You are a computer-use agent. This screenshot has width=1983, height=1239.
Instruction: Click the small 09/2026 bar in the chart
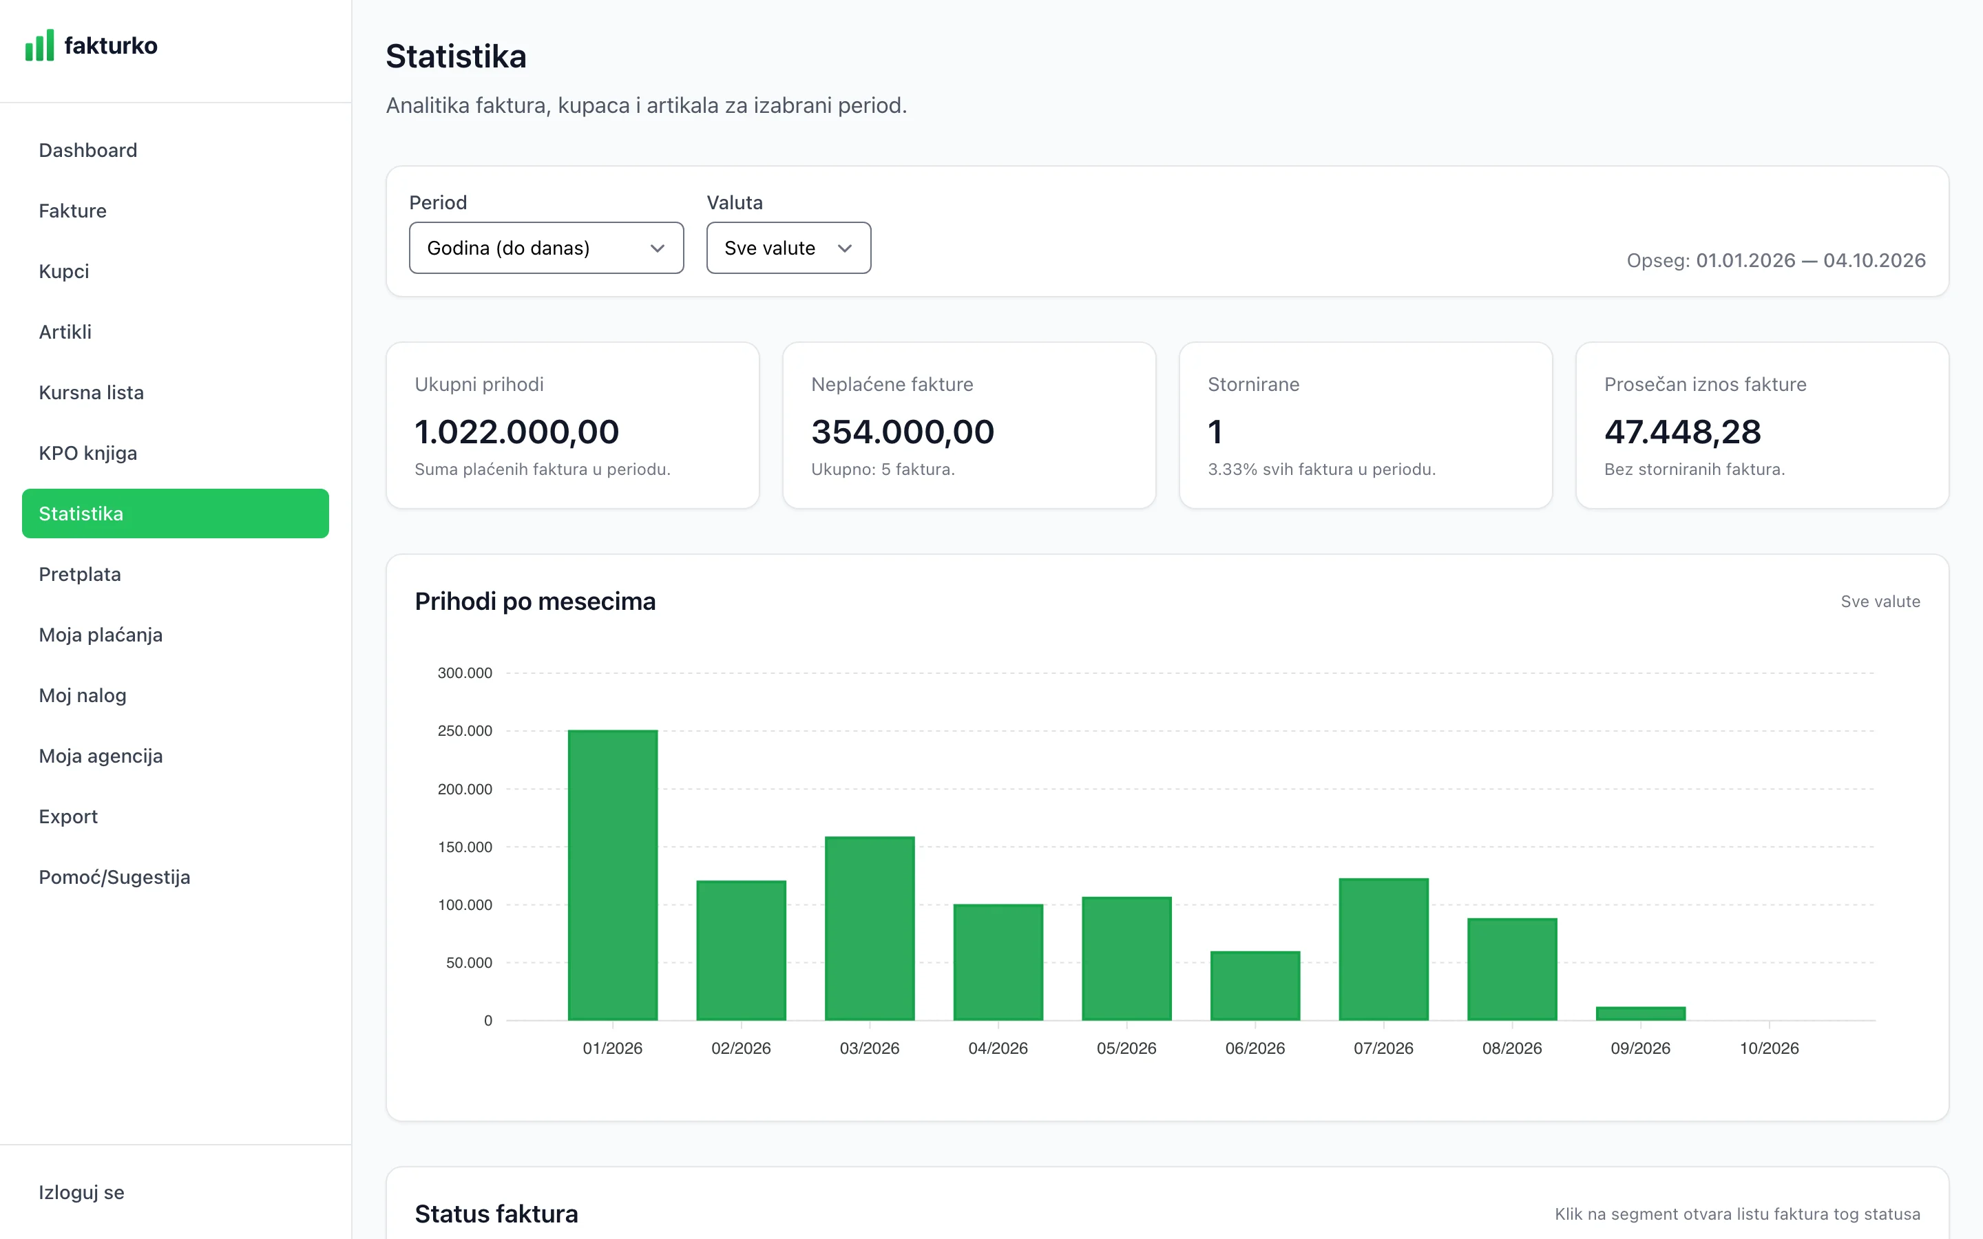[x=1641, y=1014]
